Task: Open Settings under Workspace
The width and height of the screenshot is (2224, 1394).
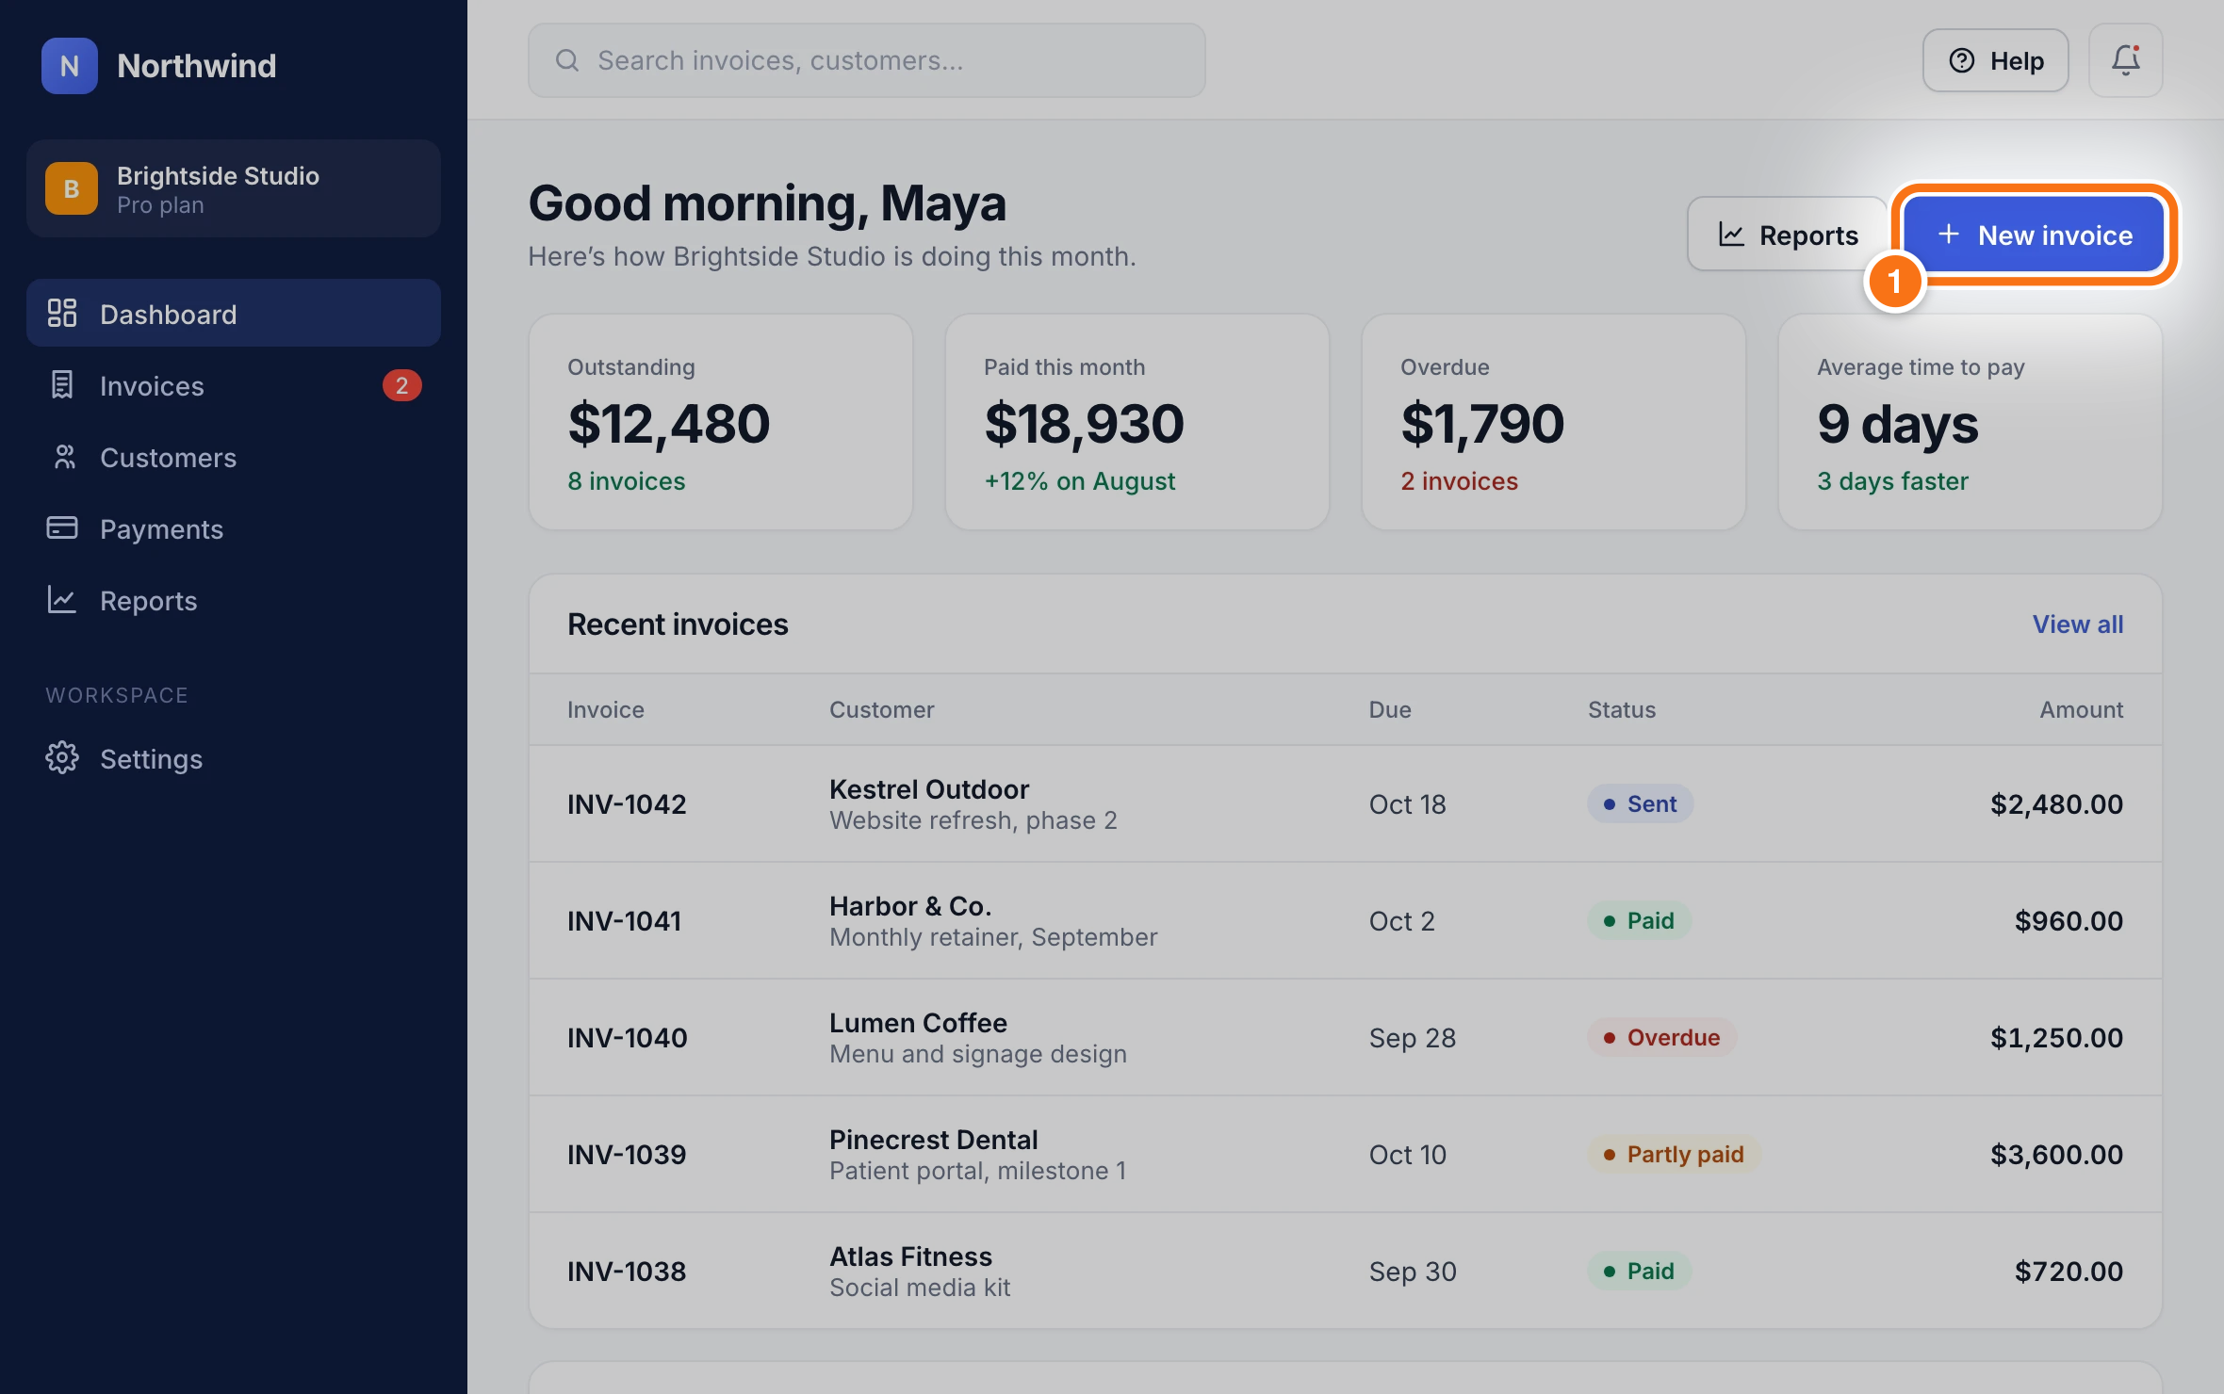Action: click(234, 758)
